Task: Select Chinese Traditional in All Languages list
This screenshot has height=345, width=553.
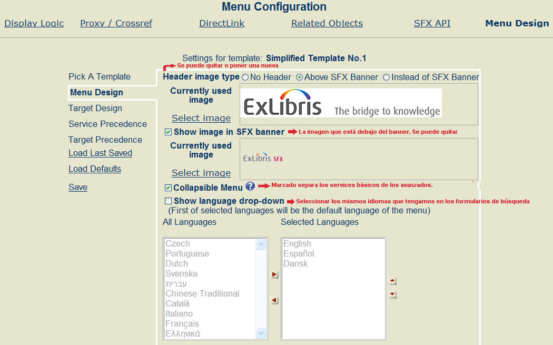Action: pyautogui.click(x=202, y=293)
